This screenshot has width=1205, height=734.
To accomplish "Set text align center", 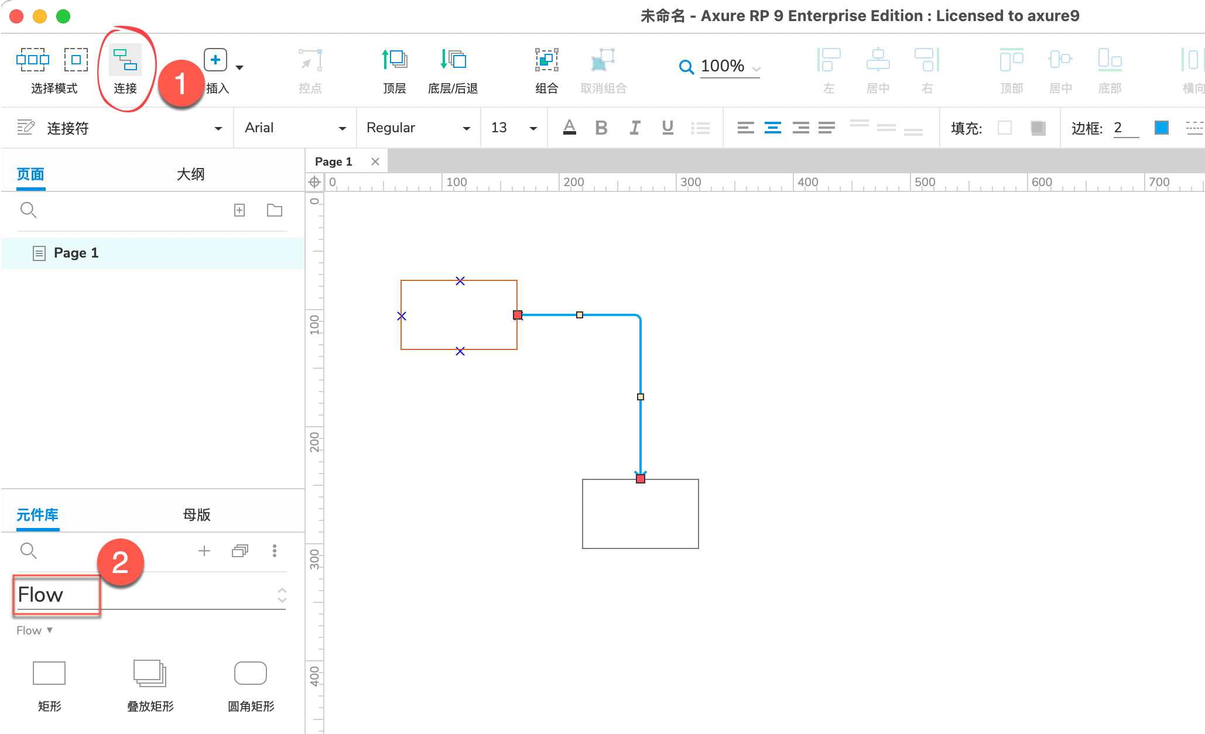I will click(x=773, y=128).
